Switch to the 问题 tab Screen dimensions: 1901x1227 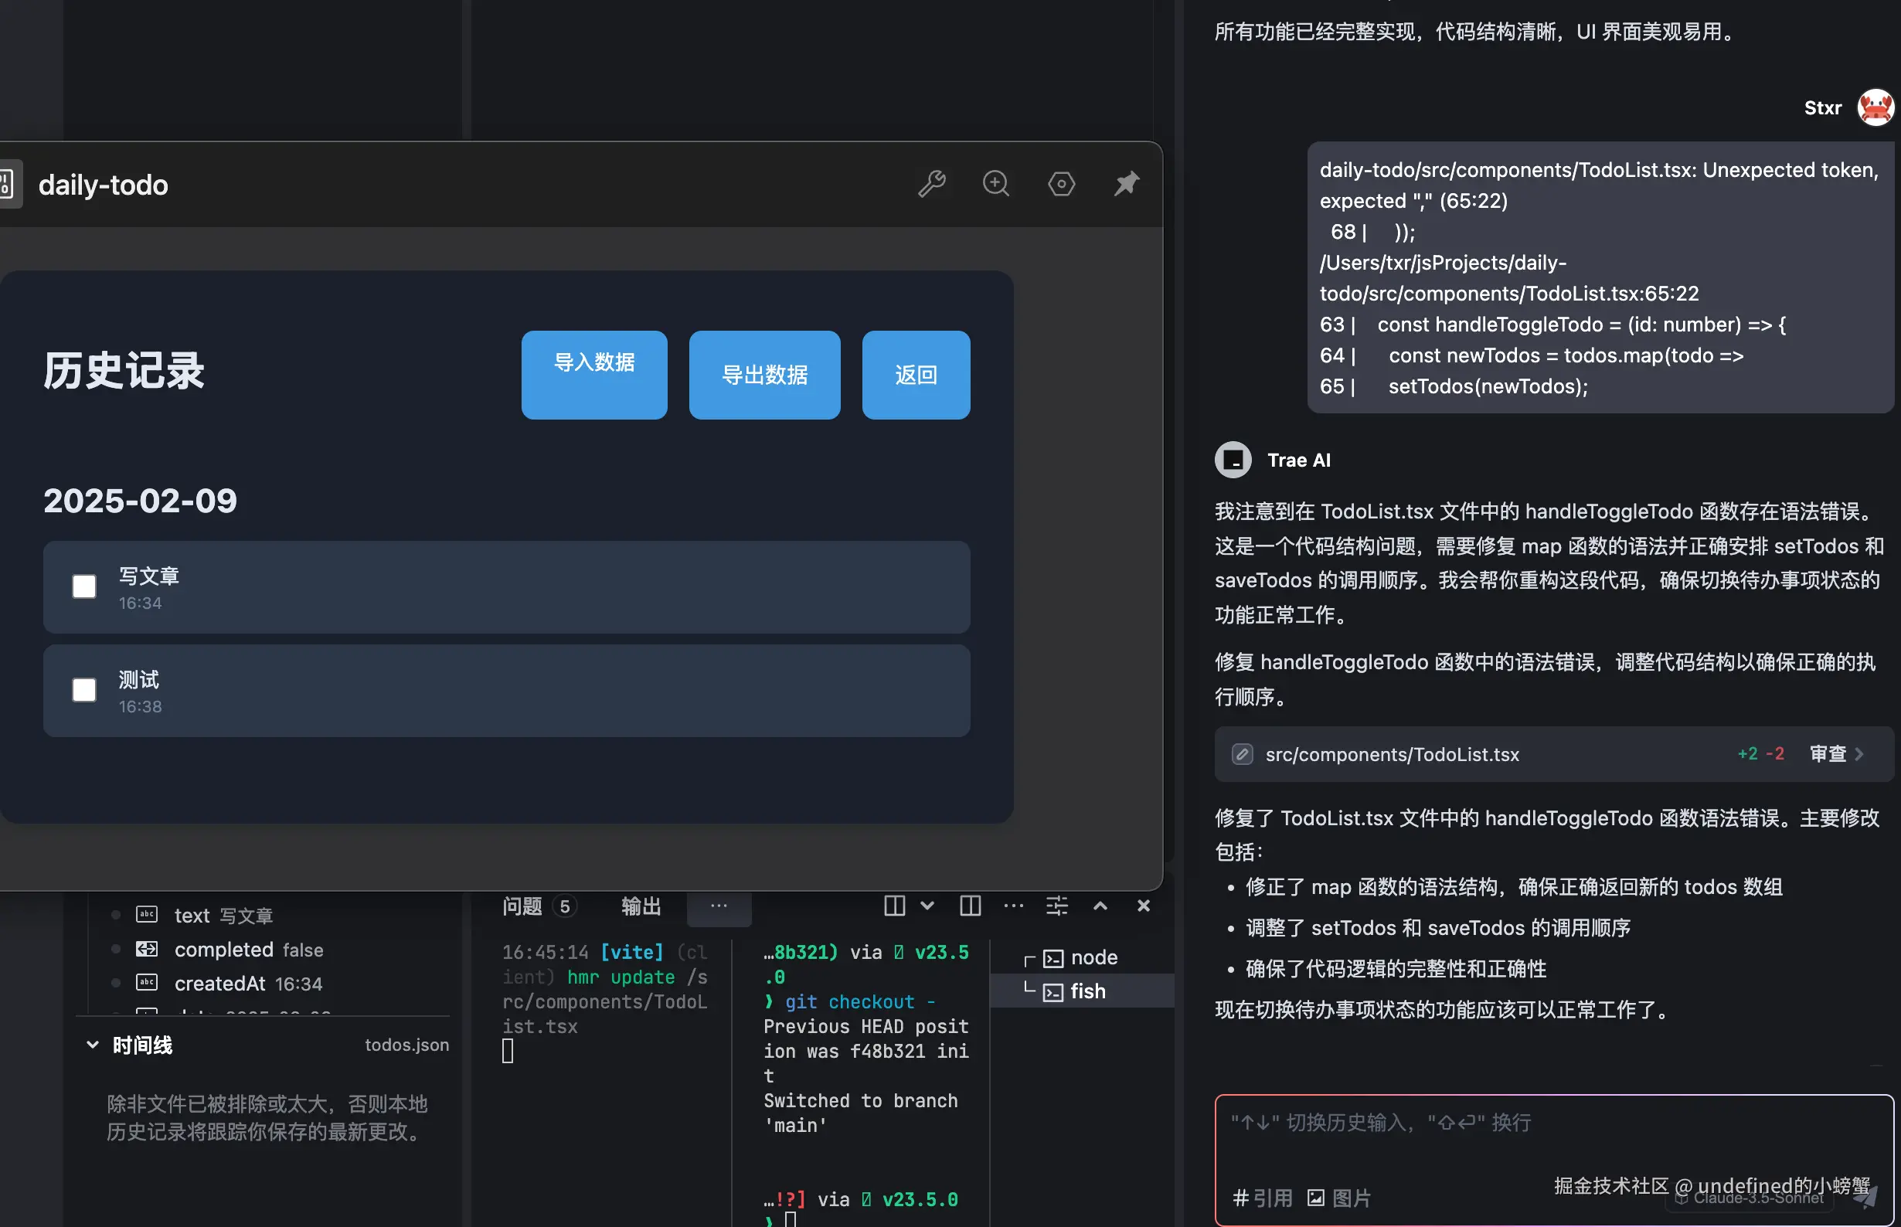(x=522, y=906)
